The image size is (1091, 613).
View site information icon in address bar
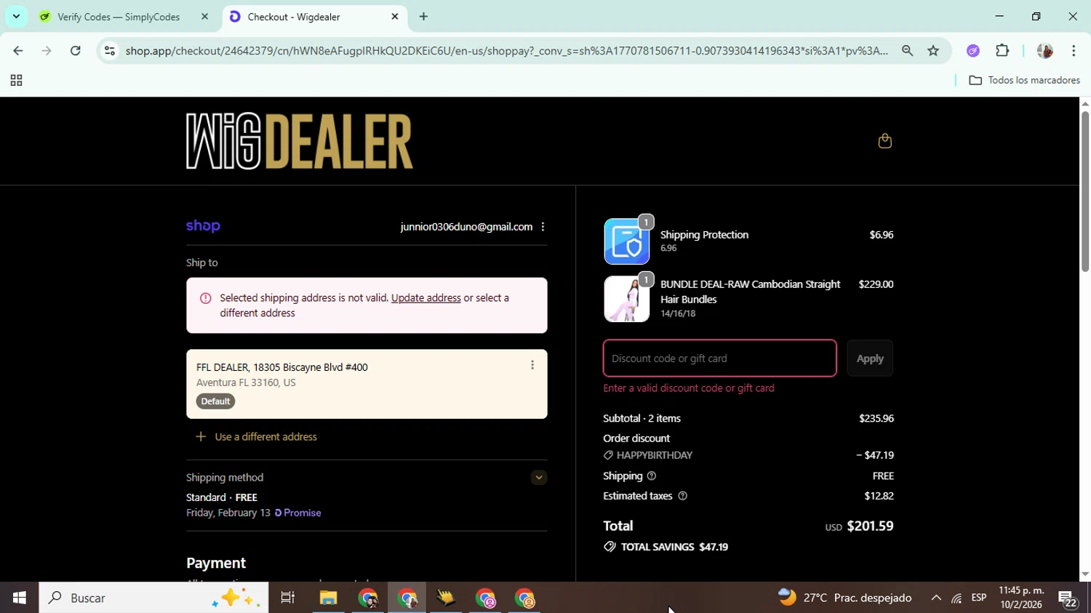point(109,51)
